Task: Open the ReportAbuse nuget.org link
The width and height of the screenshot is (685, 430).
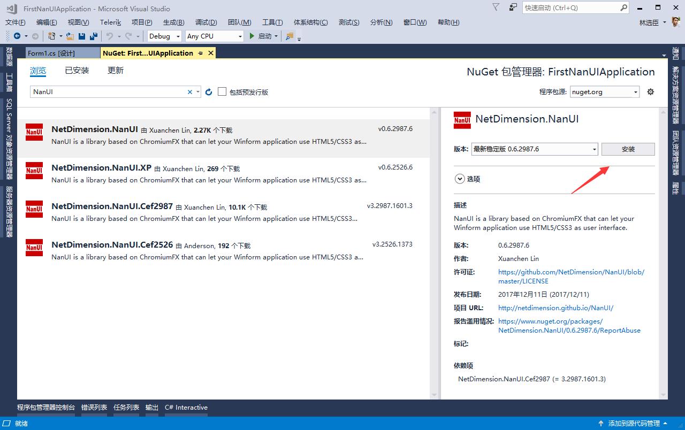Action: click(569, 326)
